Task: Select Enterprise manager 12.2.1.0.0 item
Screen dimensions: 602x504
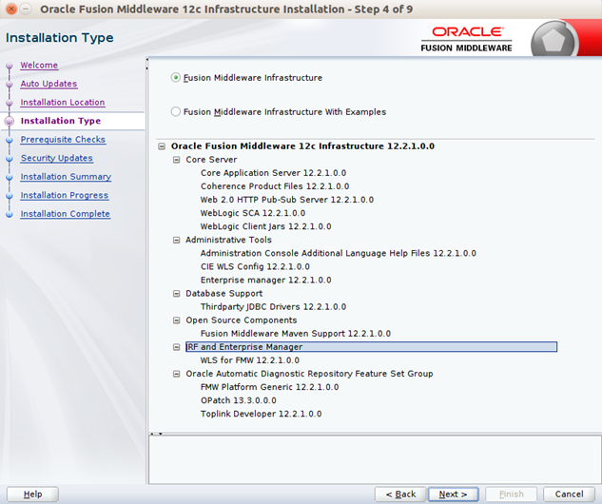Action: coord(265,281)
